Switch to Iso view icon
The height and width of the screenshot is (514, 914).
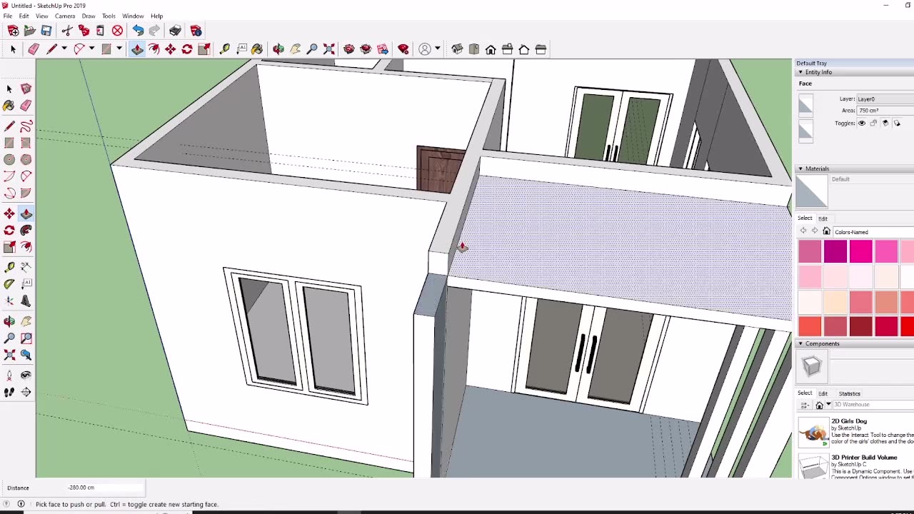(457, 49)
